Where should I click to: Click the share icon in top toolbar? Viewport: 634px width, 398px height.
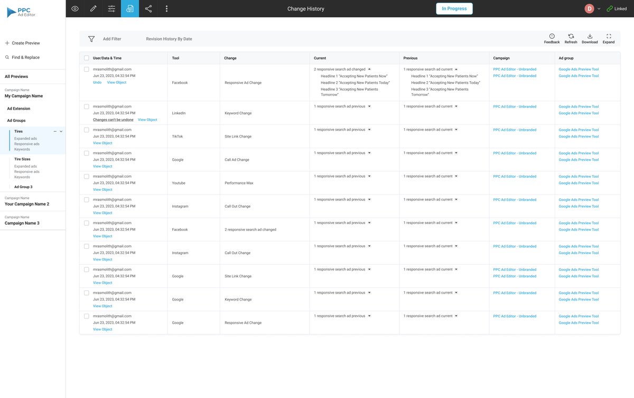[148, 8]
